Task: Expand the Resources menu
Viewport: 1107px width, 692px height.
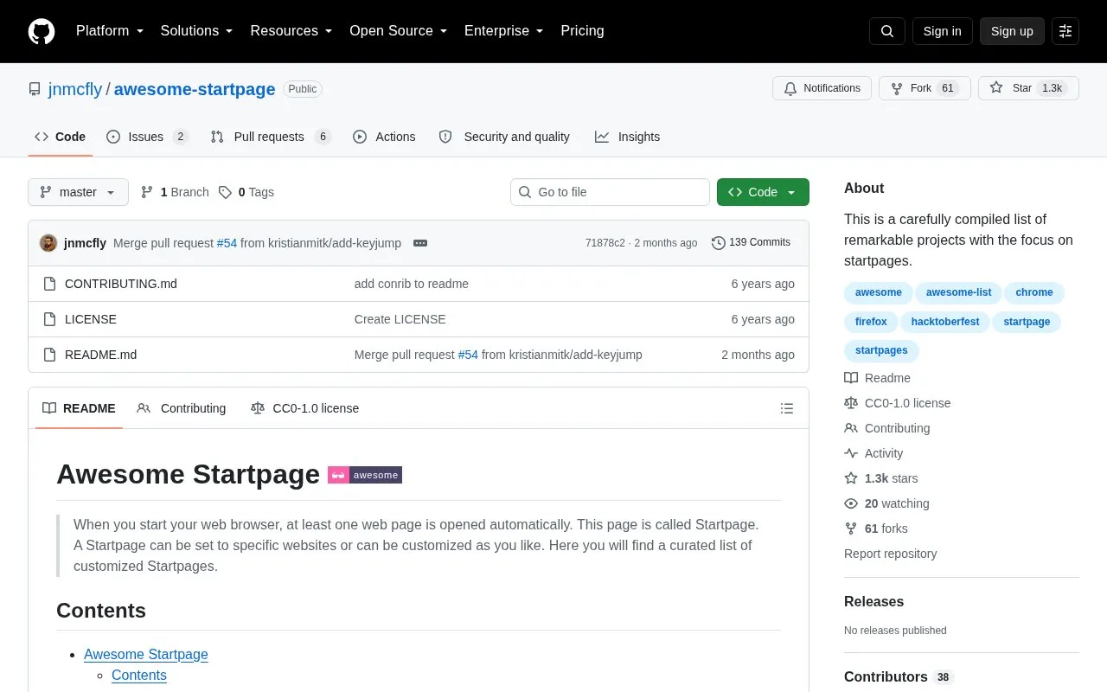Action: (x=291, y=31)
